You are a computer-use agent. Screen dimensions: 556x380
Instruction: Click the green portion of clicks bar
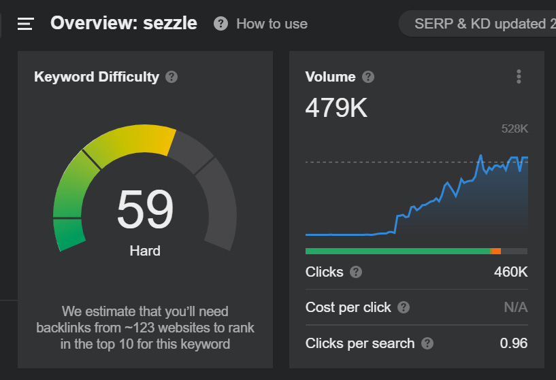point(397,251)
